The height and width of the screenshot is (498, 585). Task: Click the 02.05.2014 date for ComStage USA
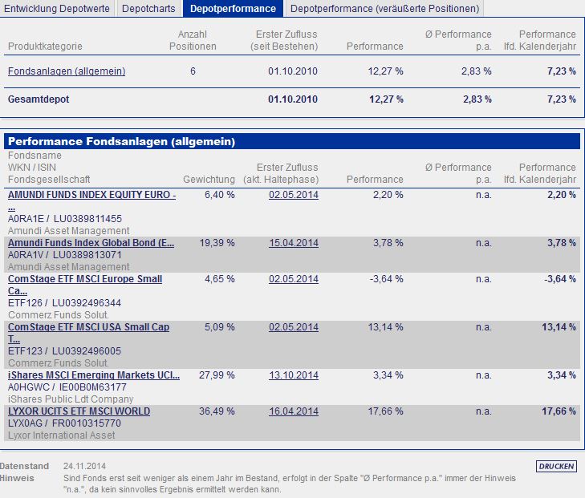294,327
